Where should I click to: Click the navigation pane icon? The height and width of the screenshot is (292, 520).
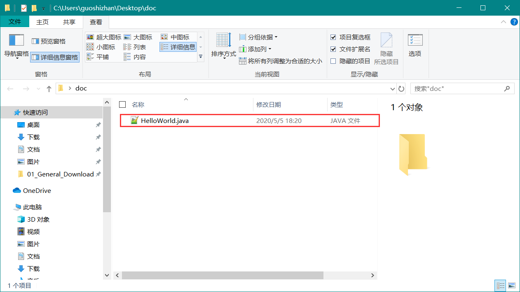[16, 41]
